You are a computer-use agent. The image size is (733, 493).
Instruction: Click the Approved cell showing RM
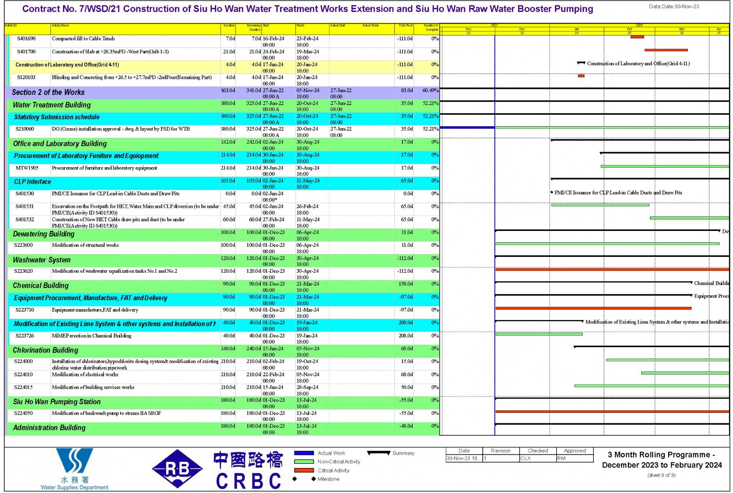pos(574,458)
